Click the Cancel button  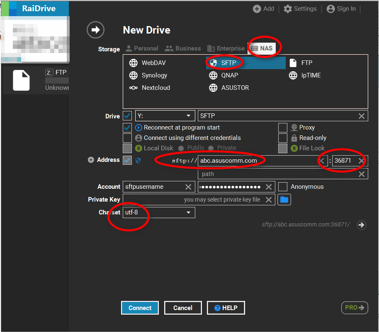tap(183, 308)
